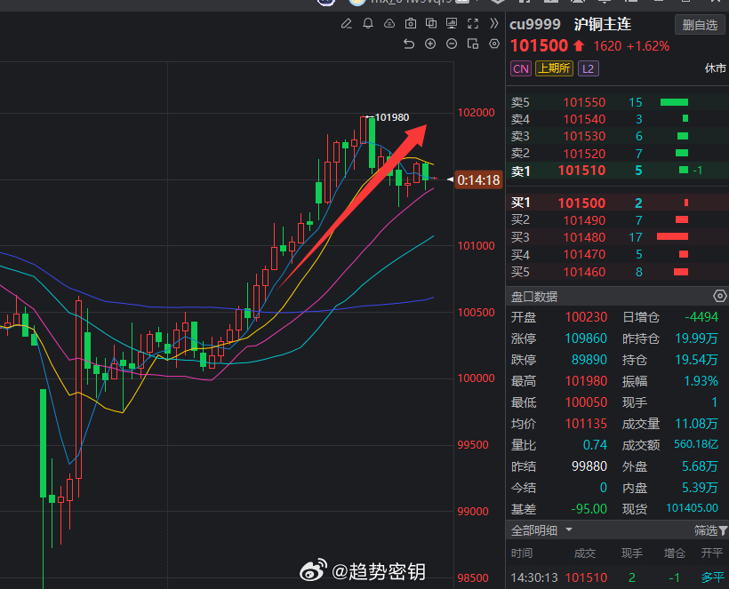This screenshot has width=729, height=589.
Task: Open the monitor chart display icon
Action: pyautogui.click(x=452, y=23)
